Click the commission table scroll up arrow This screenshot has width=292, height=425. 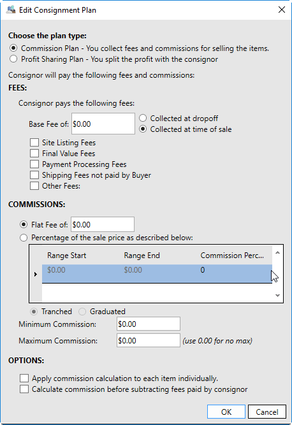coord(277,252)
